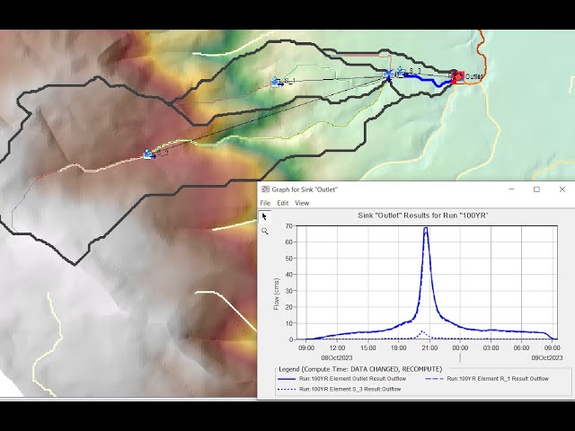This screenshot has width=575, height=431.
Task: Click the graph title Sink Outlet Results
Action: click(422, 215)
